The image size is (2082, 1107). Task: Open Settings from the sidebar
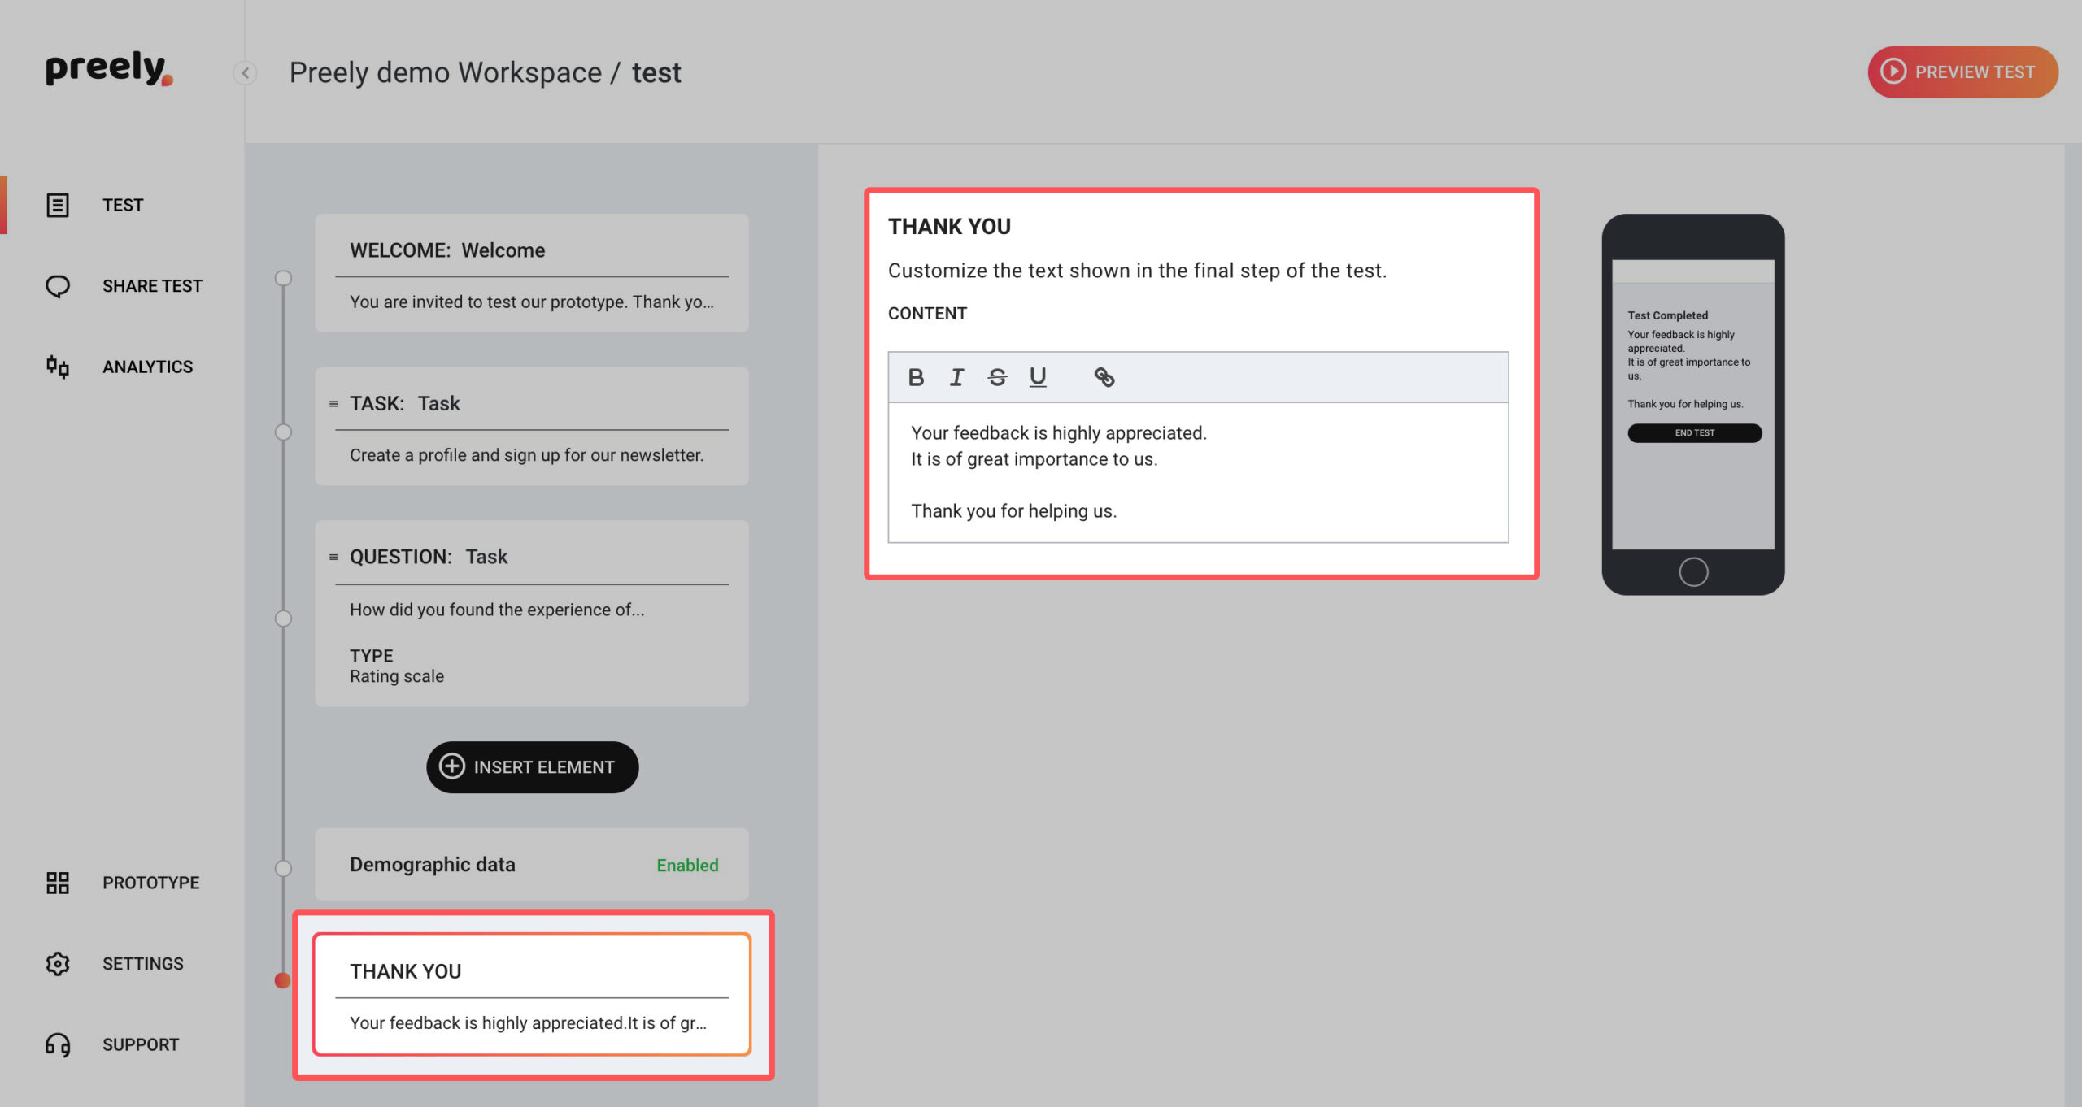pyautogui.click(x=142, y=964)
